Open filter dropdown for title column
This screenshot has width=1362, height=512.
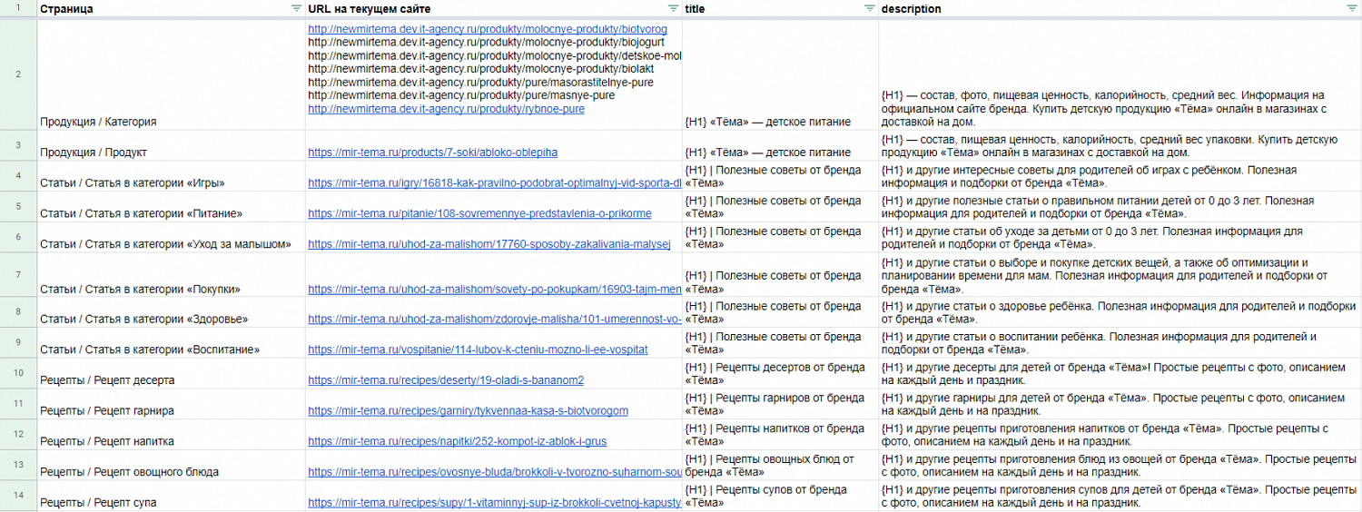point(870,8)
